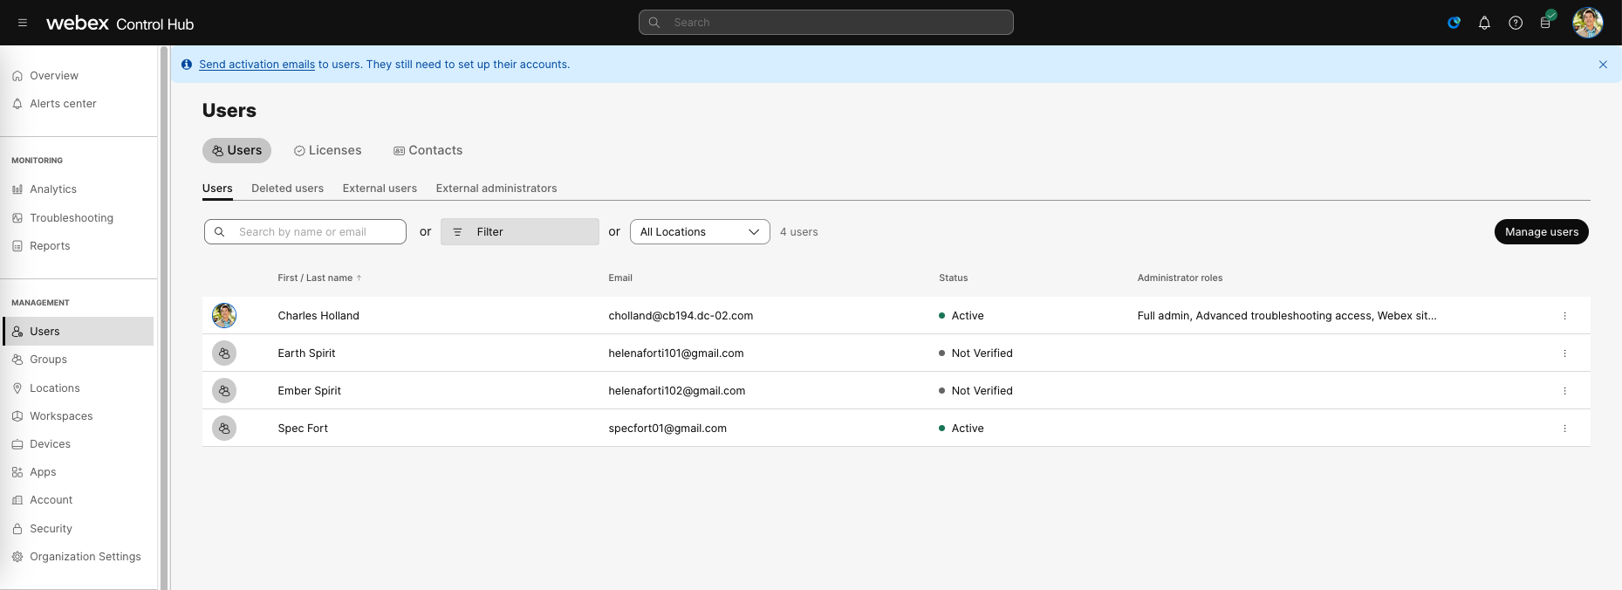Switch to the Licenses tab
This screenshot has width=1622, height=590.
click(328, 151)
